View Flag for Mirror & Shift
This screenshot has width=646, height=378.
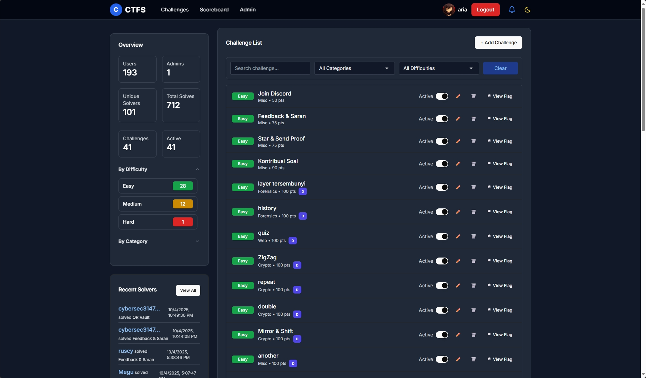point(500,335)
